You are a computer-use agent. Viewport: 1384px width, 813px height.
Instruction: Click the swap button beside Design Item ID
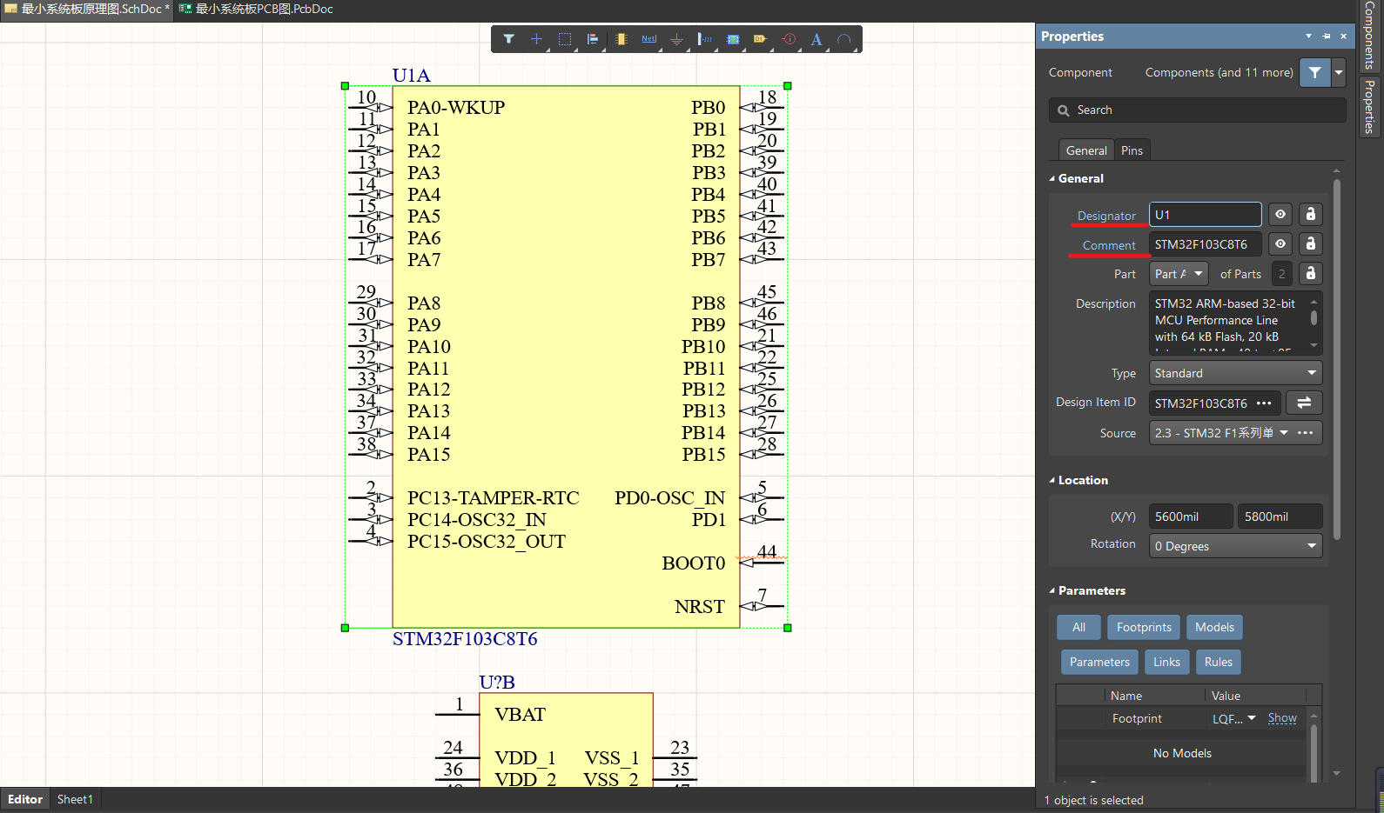click(x=1304, y=403)
